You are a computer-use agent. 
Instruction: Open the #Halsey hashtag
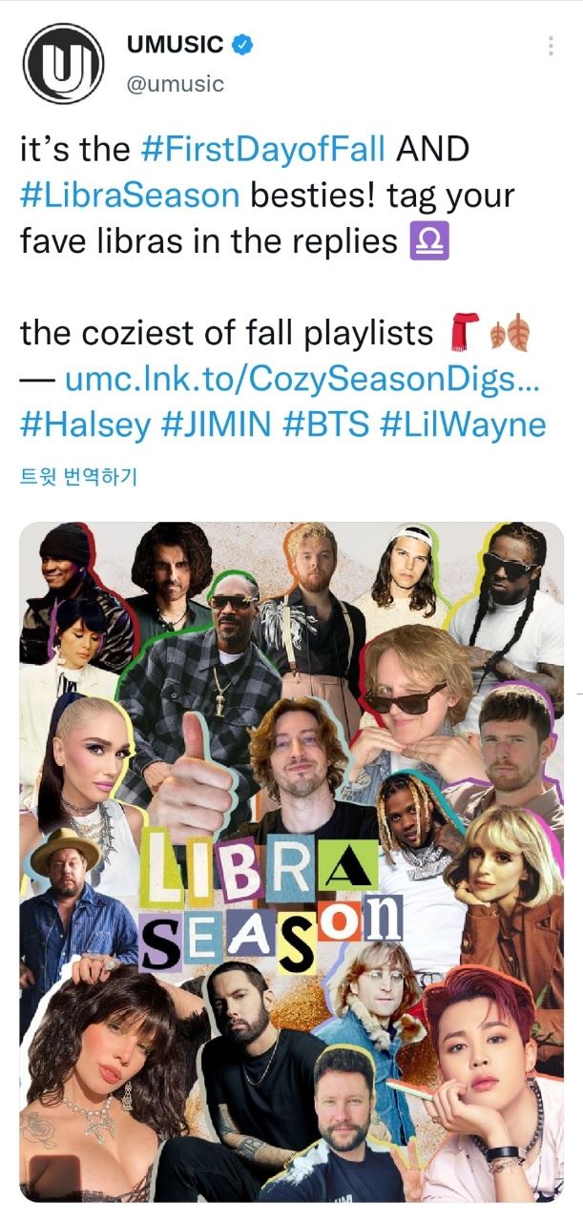(x=86, y=425)
